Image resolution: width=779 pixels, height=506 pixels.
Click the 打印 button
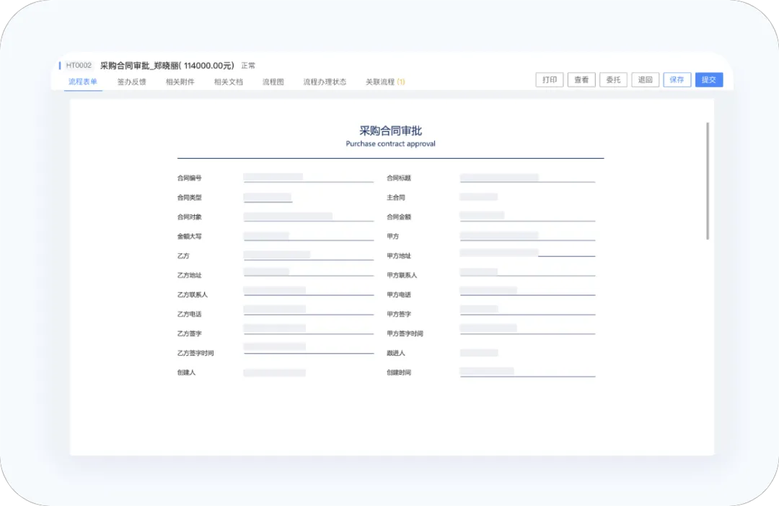coord(550,80)
